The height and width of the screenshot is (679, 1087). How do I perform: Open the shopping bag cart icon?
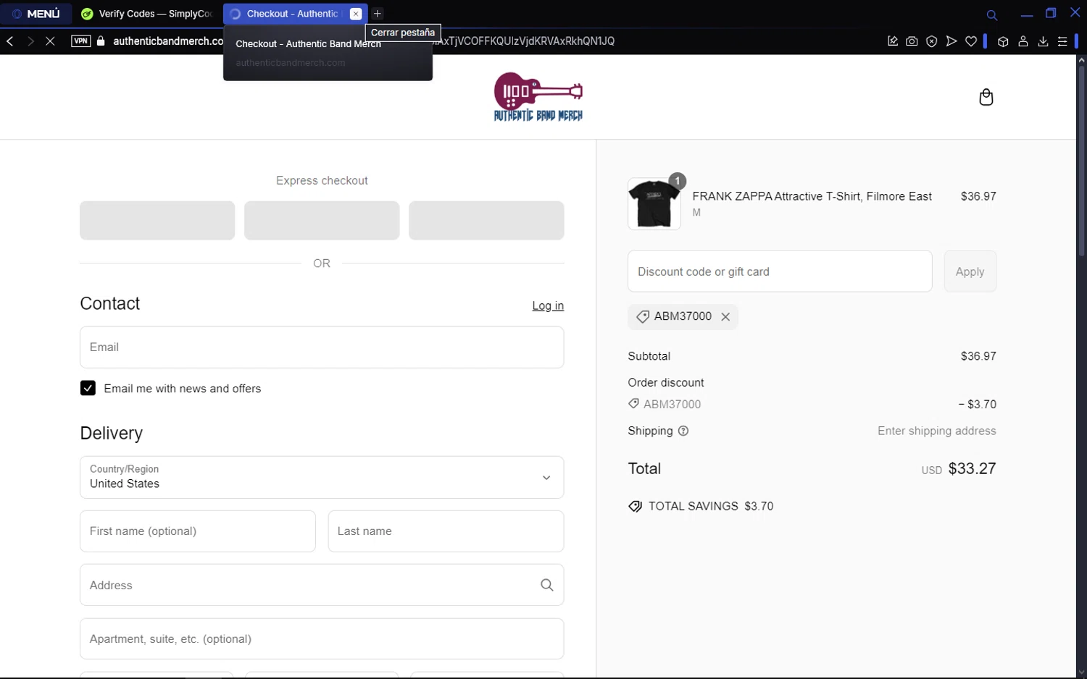coord(986,97)
